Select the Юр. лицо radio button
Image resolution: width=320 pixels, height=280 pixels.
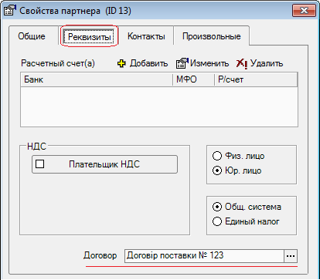click(217, 170)
